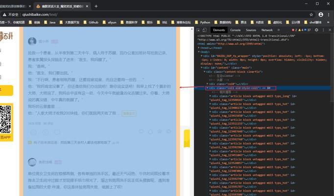This screenshot has width=334, height=196.
Task: Open the 查看全文 link in first post
Action: (129, 113)
